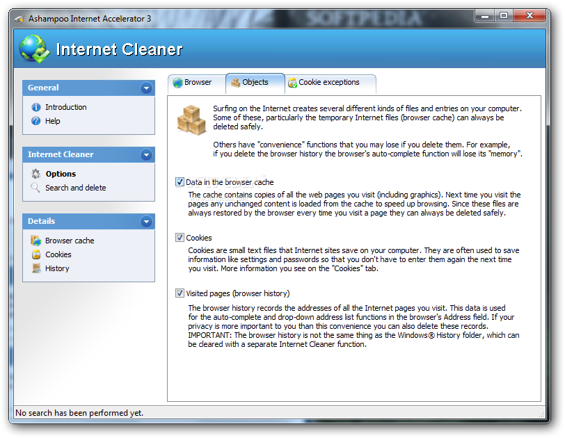This screenshot has width=565, height=438.
Task: Toggle Visited pages (browser history) checkbox
Action: pos(180,293)
